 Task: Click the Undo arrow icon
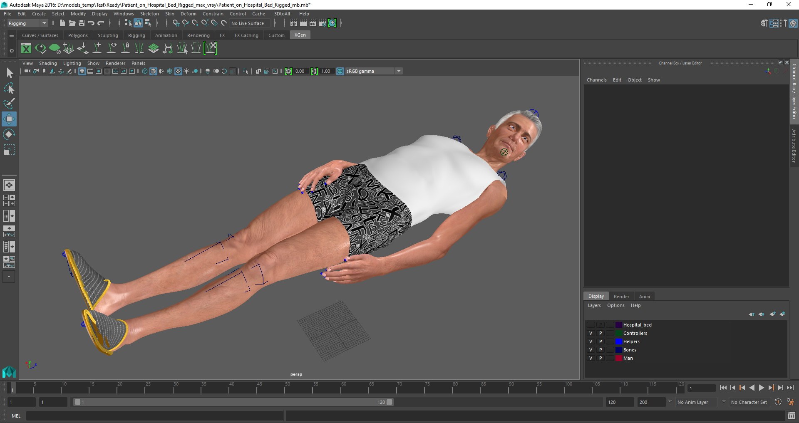[x=91, y=23]
